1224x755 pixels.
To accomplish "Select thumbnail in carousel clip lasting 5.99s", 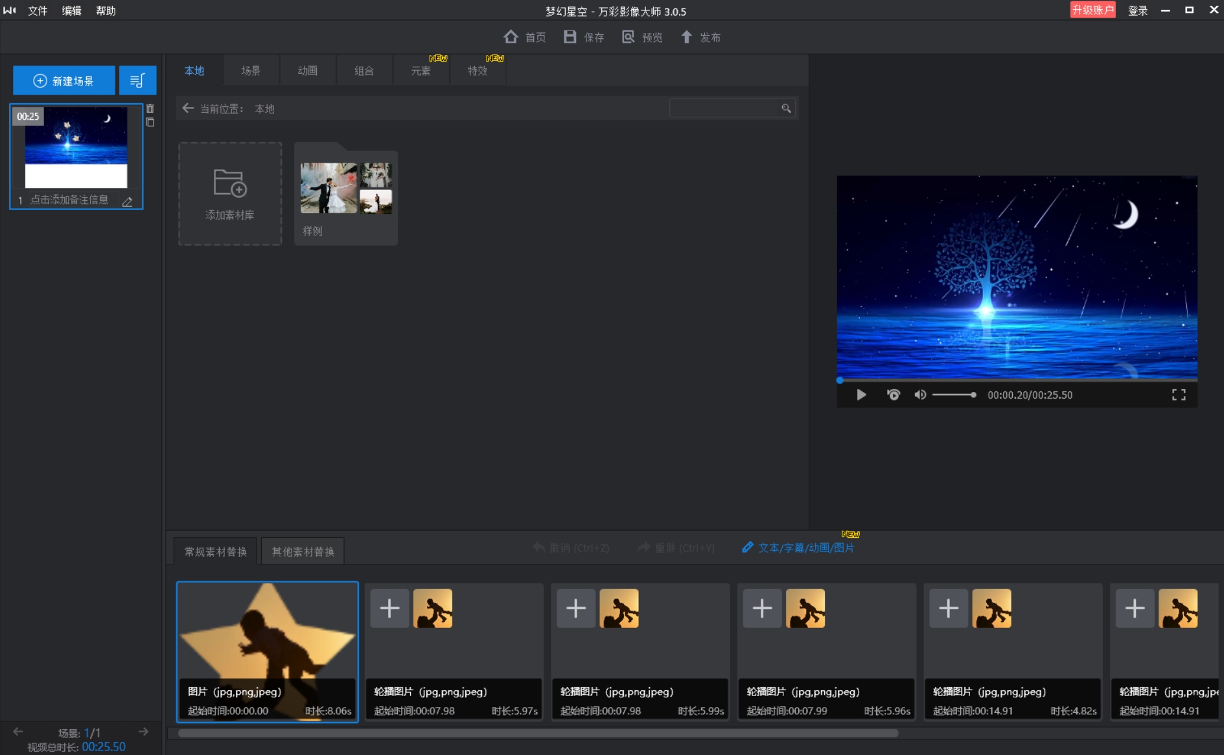I will pos(619,609).
